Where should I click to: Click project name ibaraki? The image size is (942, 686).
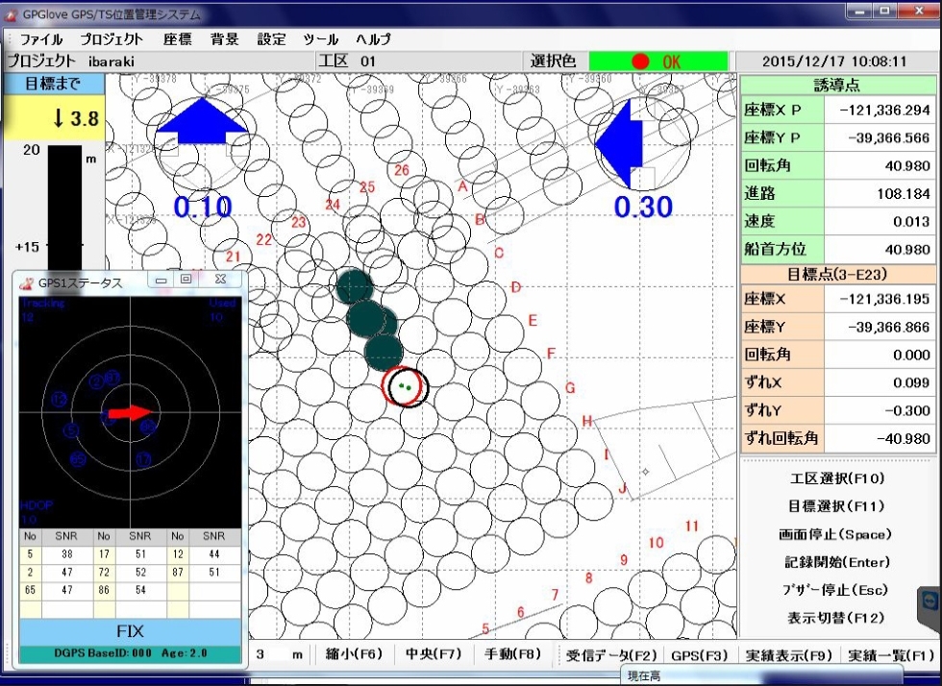tap(112, 61)
